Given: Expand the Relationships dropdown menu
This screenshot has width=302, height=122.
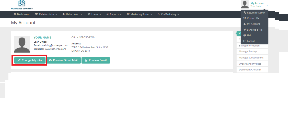Looking at the screenshot, I should click(46, 14).
